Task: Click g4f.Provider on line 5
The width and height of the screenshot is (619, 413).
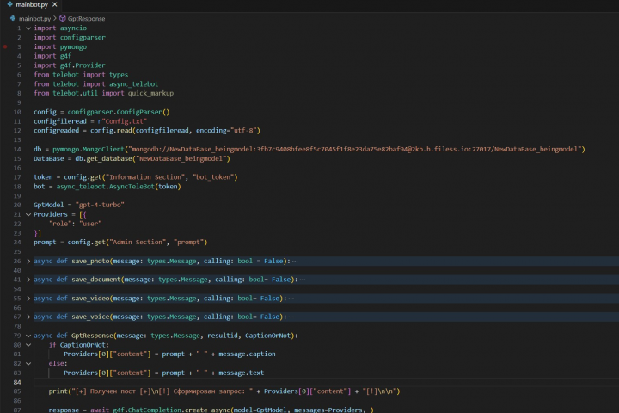Action: [x=83, y=65]
